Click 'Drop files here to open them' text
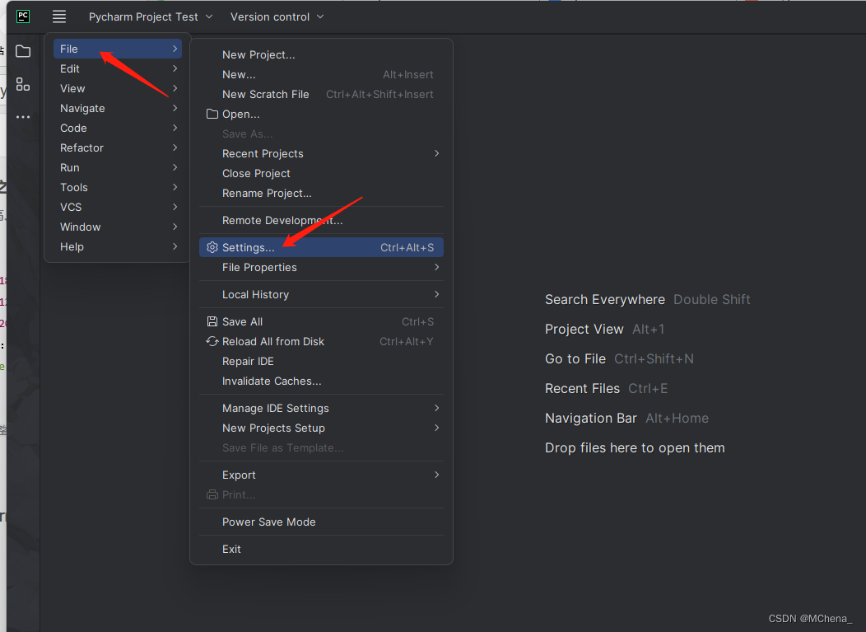 point(635,448)
